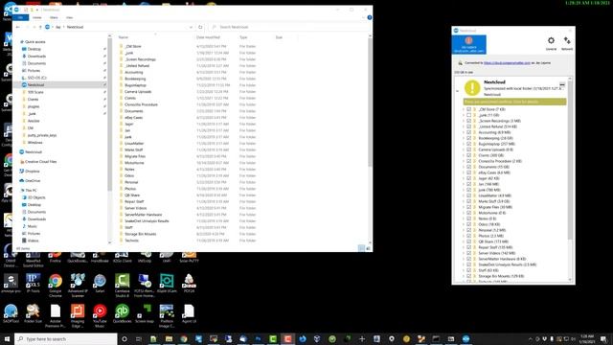The height and width of the screenshot is (345, 613).
Task: Open General settings in Nextcloud window
Action: click(551, 43)
